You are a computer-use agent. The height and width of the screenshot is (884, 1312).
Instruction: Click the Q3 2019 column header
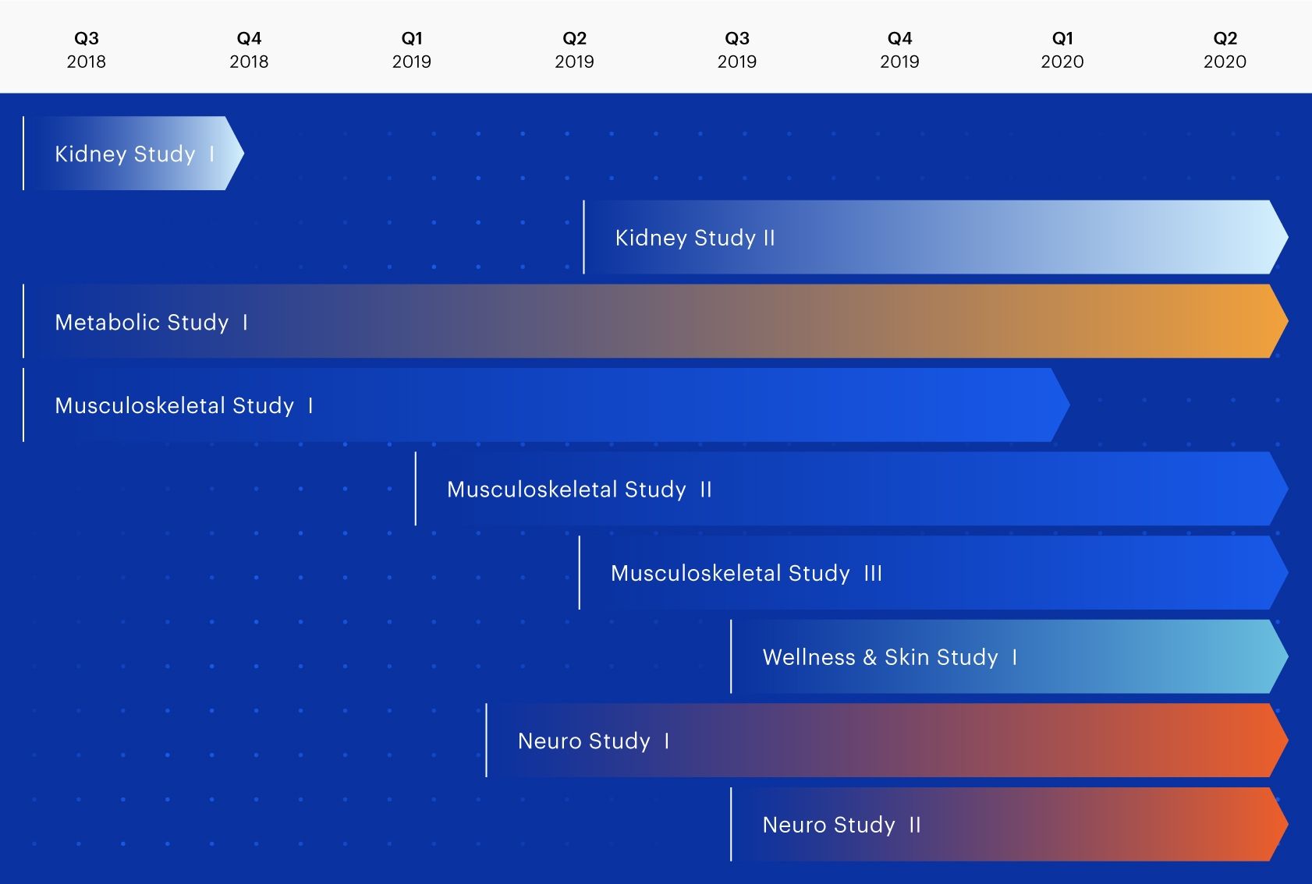click(737, 50)
